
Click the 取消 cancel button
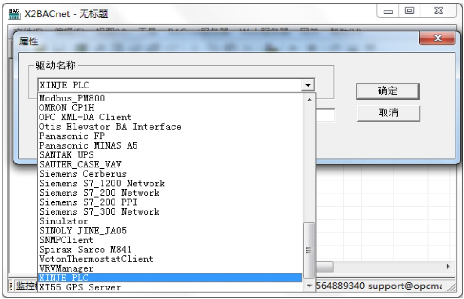coord(388,113)
